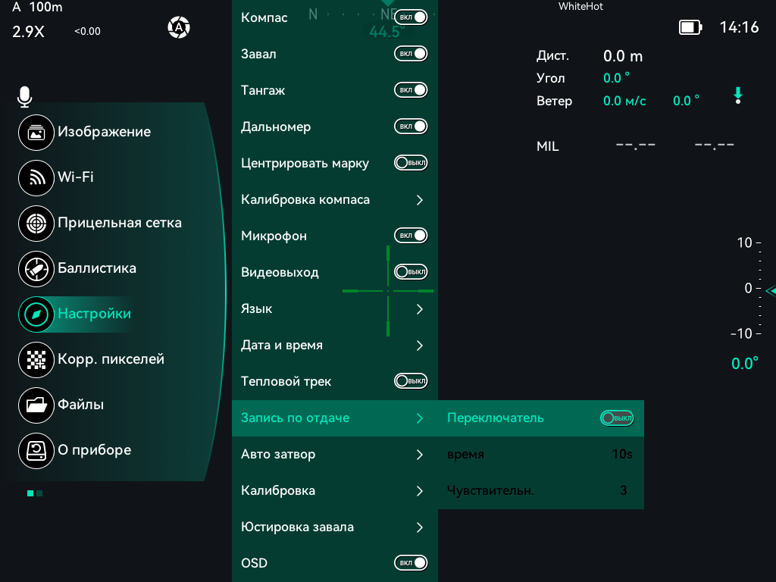Turn off the Компас toggle
776x582 pixels.
tap(411, 17)
